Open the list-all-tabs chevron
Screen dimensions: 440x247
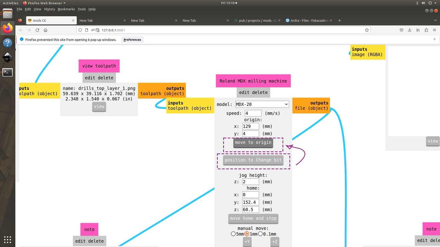[435, 20]
